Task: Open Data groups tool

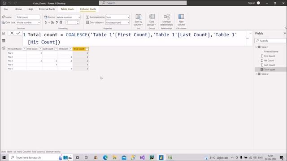Action: tap(152, 20)
